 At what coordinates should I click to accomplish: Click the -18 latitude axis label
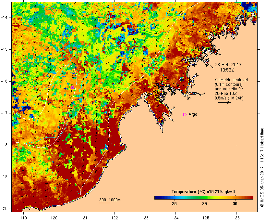click(x=4, y=145)
